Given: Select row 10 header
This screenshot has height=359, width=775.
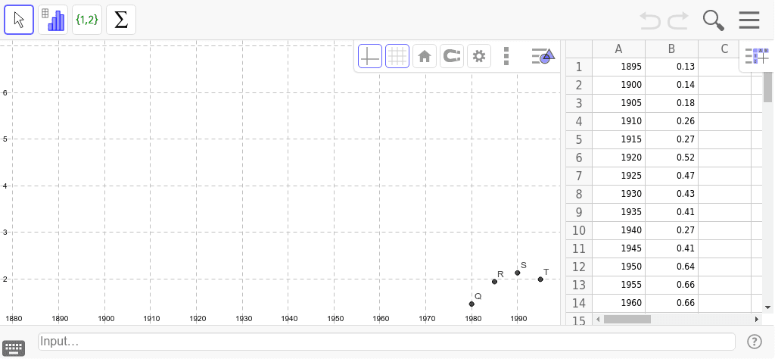Looking at the screenshot, I should click(579, 230).
